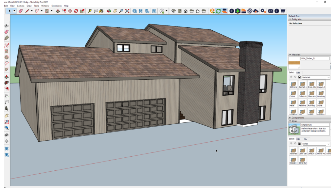Switch to the Mix tab in Styles

point(305,139)
